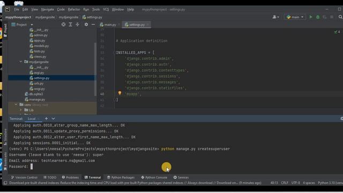343x193 pixels.
Task: Open the main run configuration dropdown
Action: 295,17
